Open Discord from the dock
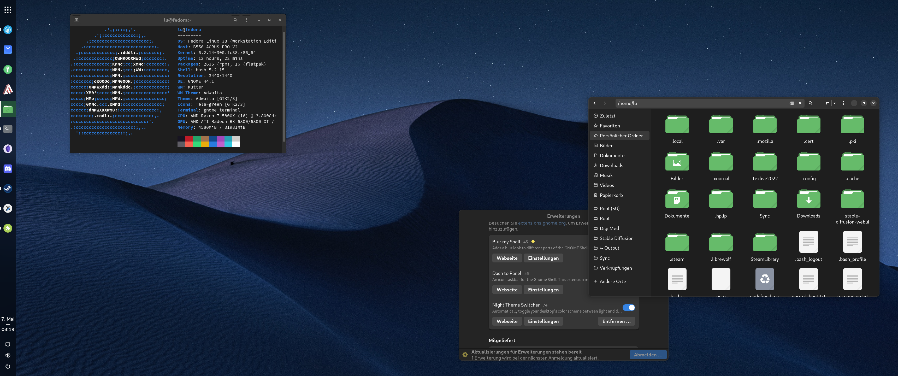This screenshot has height=376, width=898. pyautogui.click(x=8, y=169)
